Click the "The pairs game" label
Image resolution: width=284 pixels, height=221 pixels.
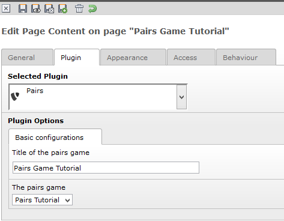38,187
